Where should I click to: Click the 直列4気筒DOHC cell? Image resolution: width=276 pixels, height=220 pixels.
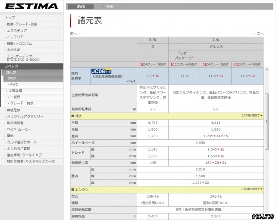(x=216, y=203)
